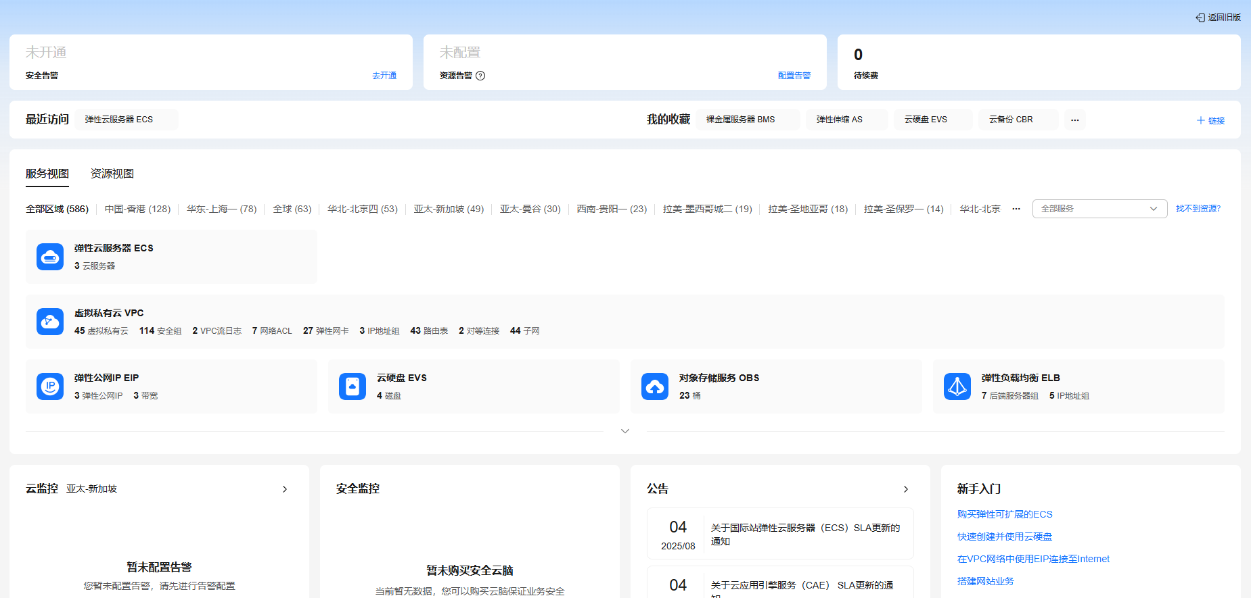Click the 弹性云服务器 ECS service icon

tap(50, 257)
